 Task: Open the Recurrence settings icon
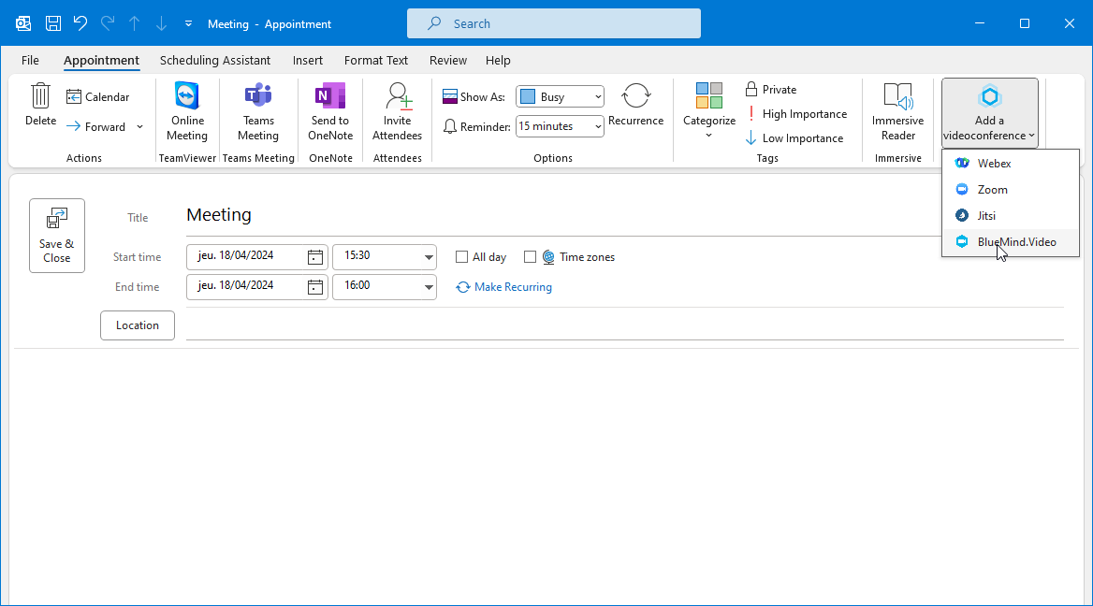click(x=635, y=96)
